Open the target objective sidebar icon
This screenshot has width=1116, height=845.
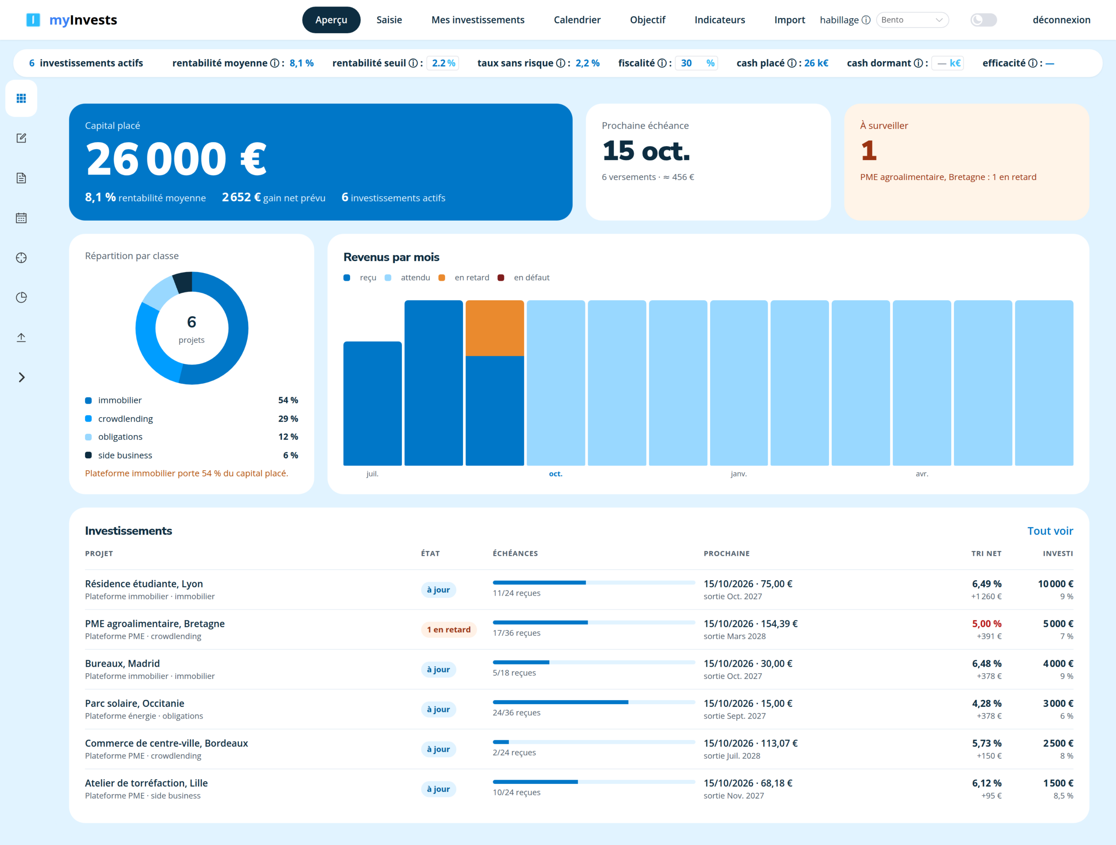21,258
